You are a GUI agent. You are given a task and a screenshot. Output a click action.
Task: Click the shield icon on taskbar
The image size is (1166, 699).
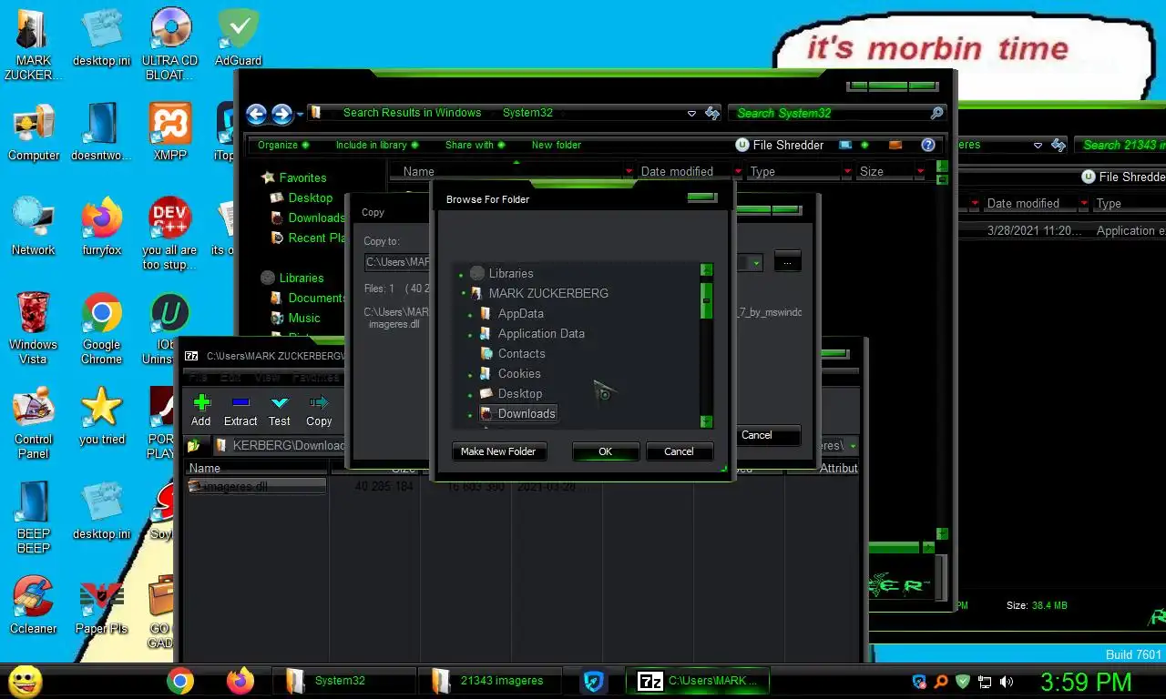point(594,681)
